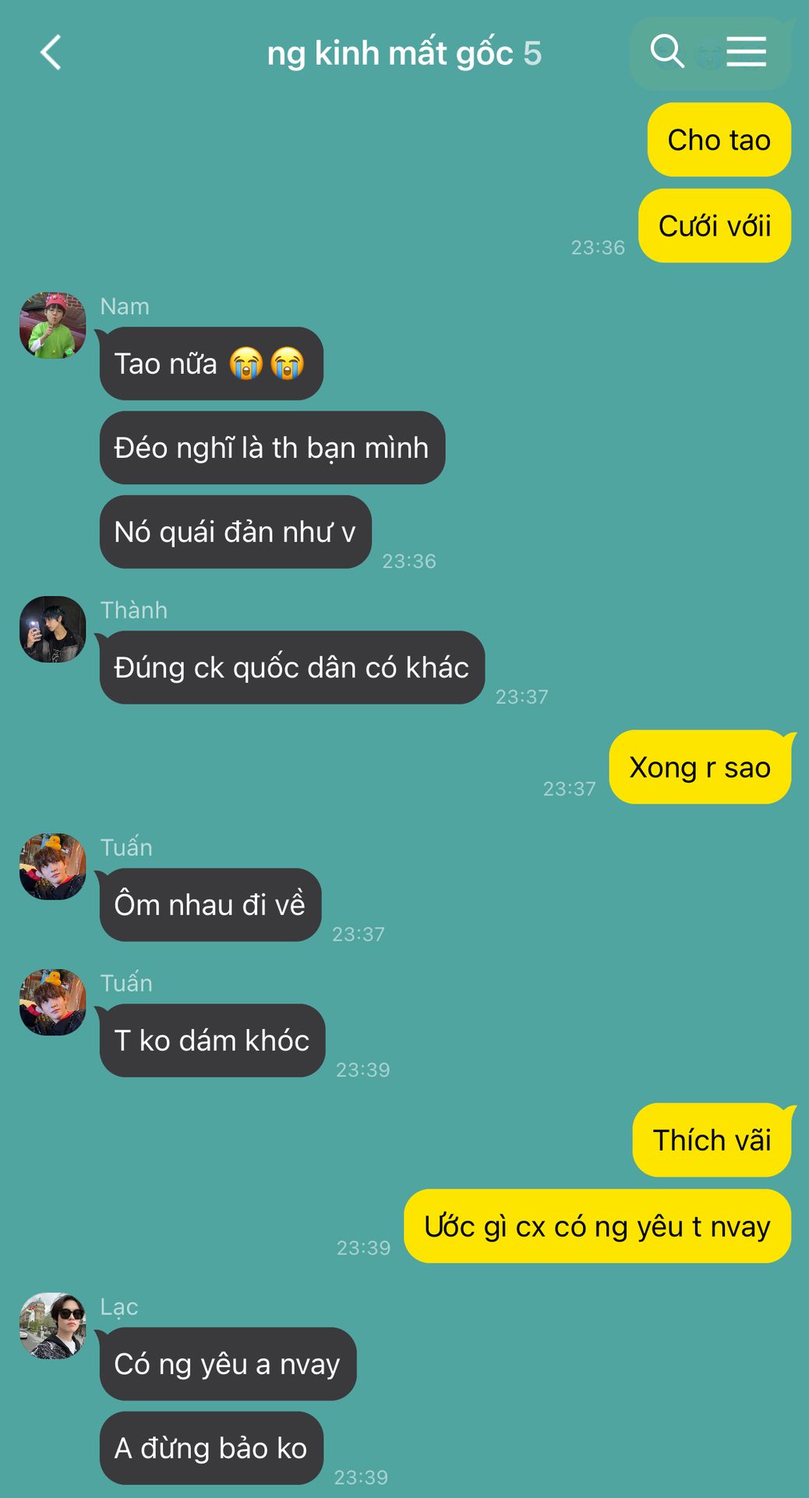Open the hamburger menu icon
The width and height of the screenshot is (809, 1498).
pos(747,51)
